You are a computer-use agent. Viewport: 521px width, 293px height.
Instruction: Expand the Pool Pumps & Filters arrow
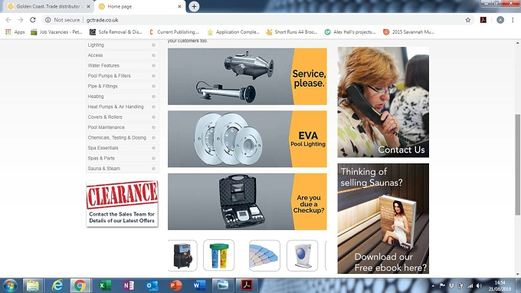(153, 76)
